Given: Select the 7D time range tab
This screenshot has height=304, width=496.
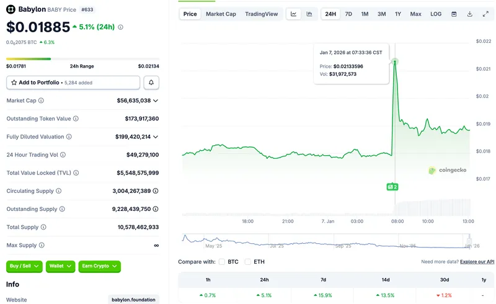Looking at the screenshot, I should point(348,14).
